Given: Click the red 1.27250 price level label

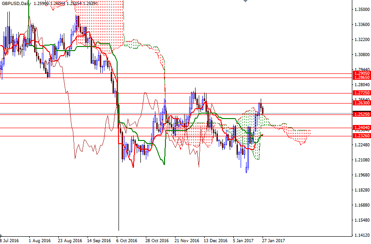Looking at the screenshot, I should pos(361,93).
